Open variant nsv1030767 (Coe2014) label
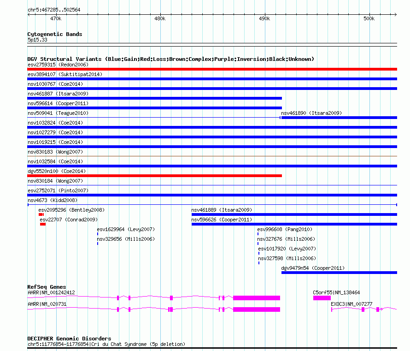Viewport: 410px width, 351px height. click(x=55, y=84)
